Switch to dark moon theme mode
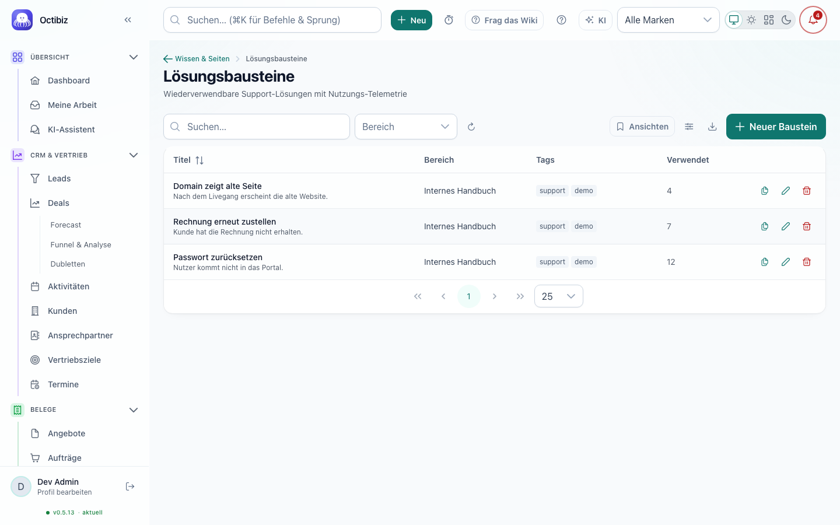840x525 pixels. [x=786, y=20]
